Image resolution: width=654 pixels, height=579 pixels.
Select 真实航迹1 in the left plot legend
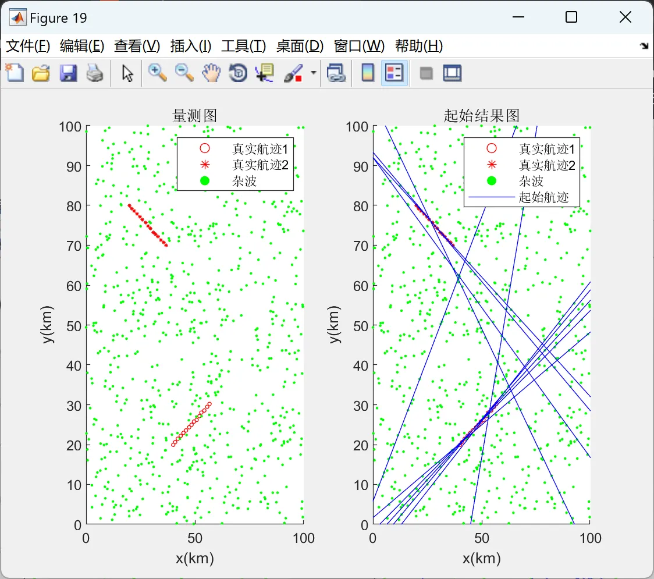(260, 149)
